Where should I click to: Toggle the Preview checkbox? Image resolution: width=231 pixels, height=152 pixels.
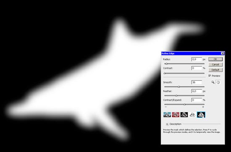click(x=210, y=76)
